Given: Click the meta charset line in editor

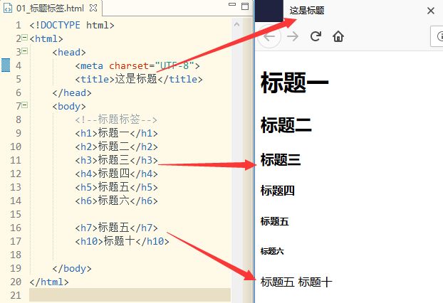Looking at the screenshot, I should tap(137, 65).
